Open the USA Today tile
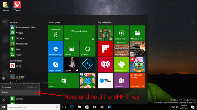197x110 pixels. coord(106,81)
